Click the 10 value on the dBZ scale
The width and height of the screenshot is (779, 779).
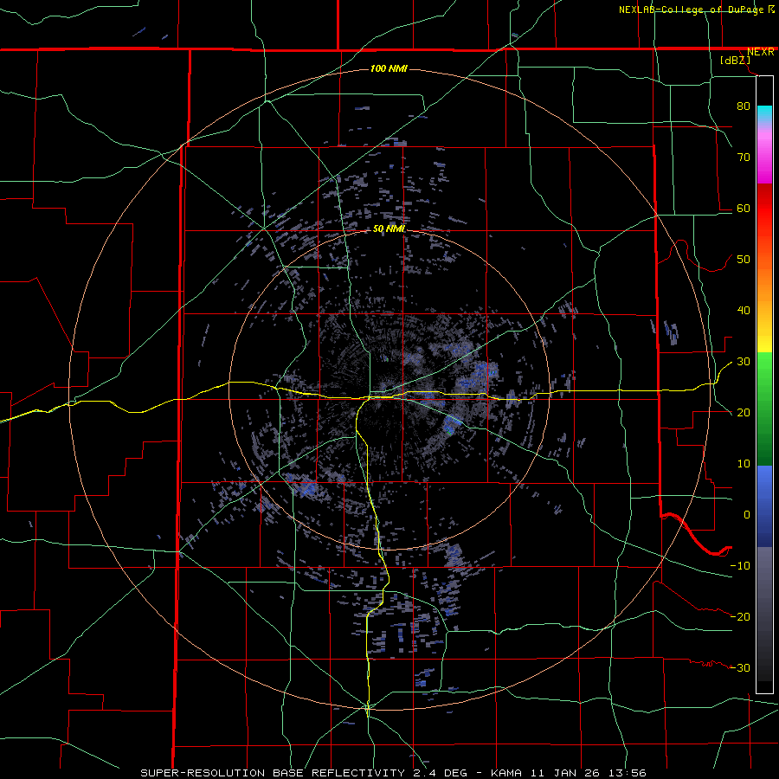point(744,464)
